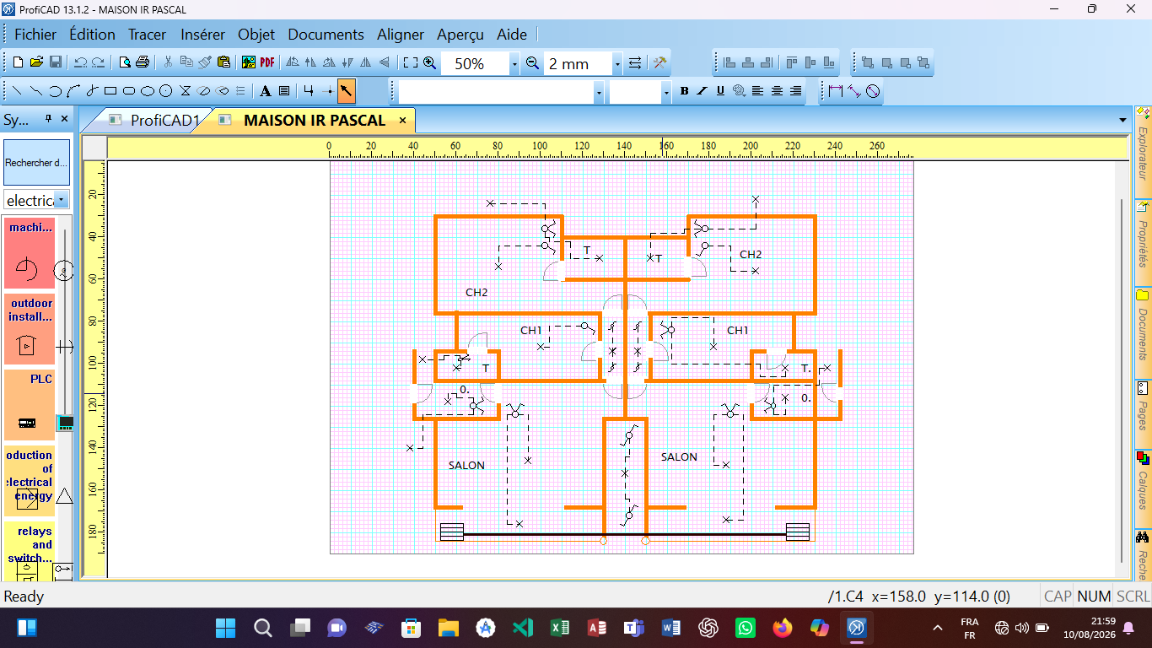Undo the last action
This screenshot has width=1152, height=648.
coord(80,62)
